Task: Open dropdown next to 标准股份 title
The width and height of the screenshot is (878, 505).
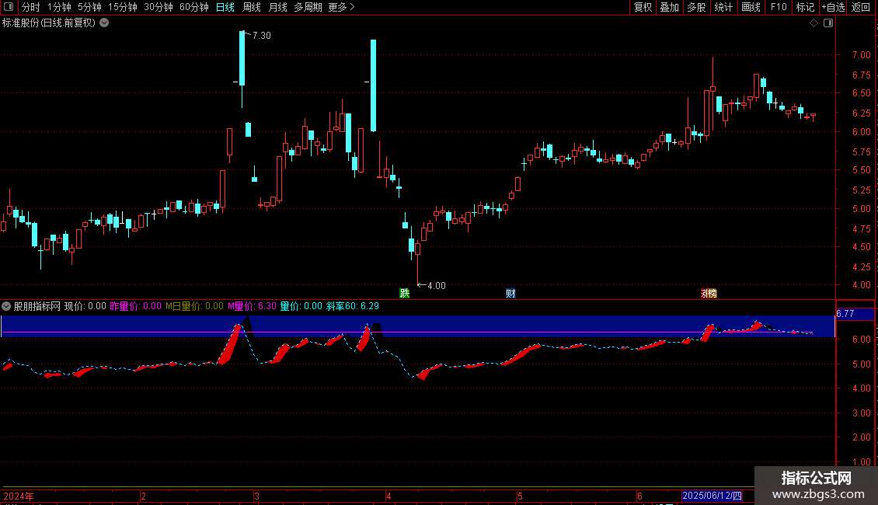Action: coord(104,23)
